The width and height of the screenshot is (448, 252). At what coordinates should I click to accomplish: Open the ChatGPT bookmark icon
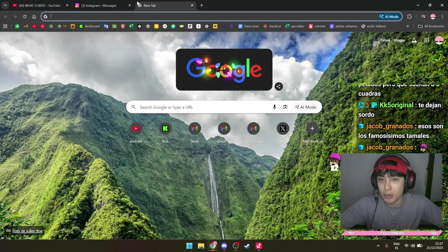148,26
